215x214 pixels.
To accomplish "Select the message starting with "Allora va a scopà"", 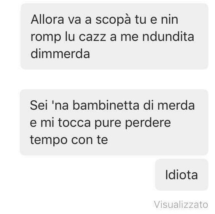I will click(x=114, y=36).
